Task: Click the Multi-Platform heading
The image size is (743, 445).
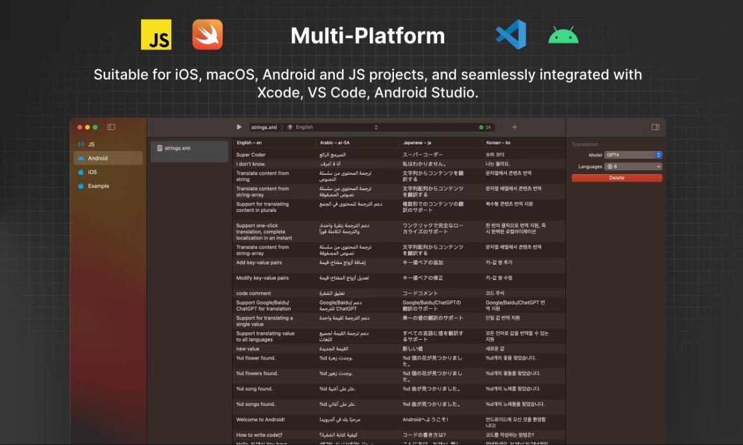Action: coord(368,35)
